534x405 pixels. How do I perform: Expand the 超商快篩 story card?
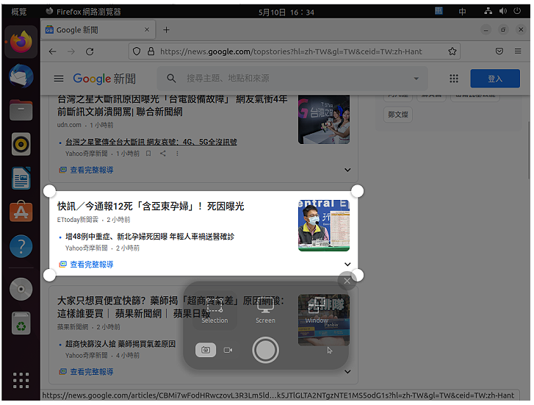(x=347, y=372)
